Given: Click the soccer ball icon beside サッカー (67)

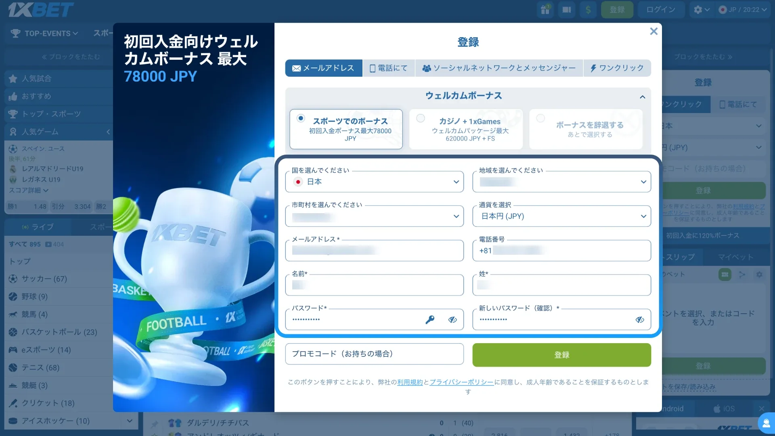Looking at the screenshot, I should pos(13,279).
